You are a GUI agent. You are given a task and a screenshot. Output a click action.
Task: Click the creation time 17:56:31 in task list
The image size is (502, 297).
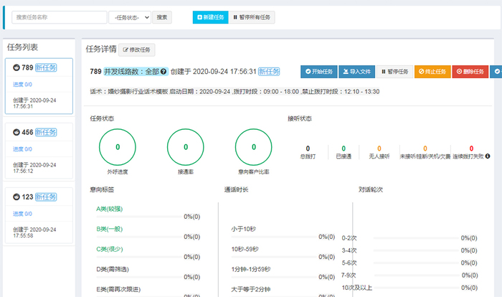tap(23, 106)
